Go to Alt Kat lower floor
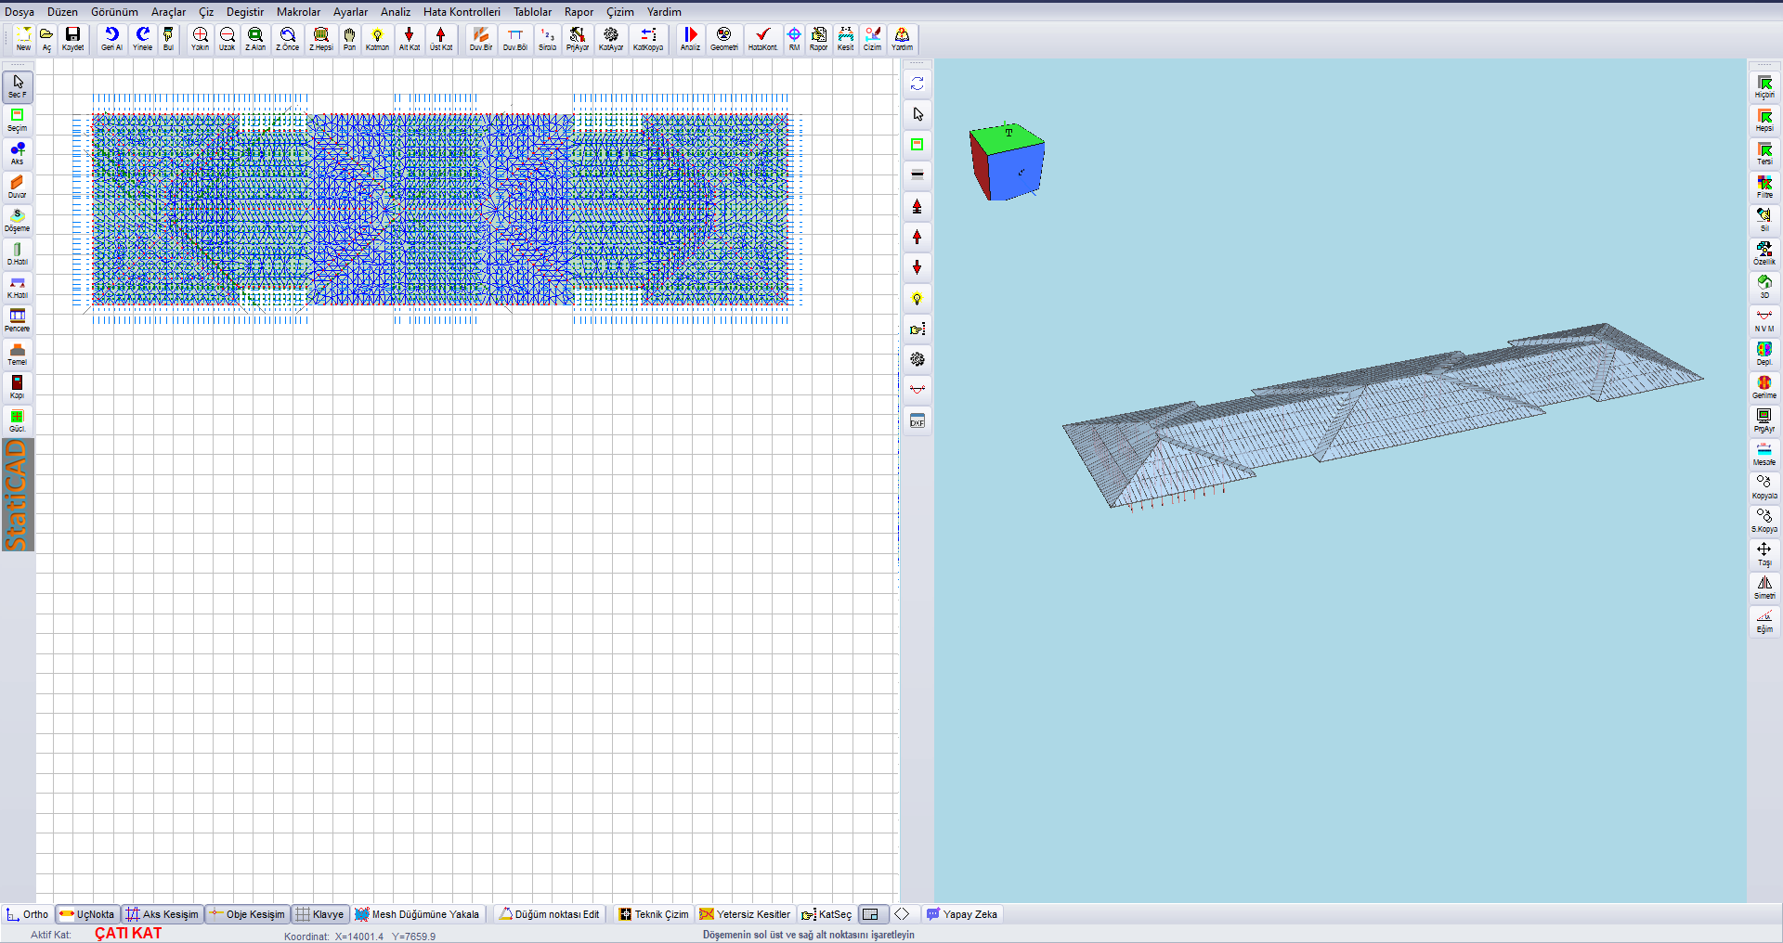The height and width of the screenshot is (943, 1783). (409, 39)
